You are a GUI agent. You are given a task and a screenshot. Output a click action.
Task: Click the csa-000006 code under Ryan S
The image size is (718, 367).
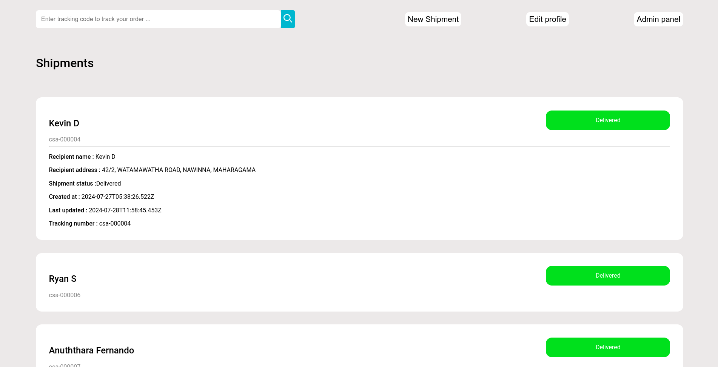point(65,295)
